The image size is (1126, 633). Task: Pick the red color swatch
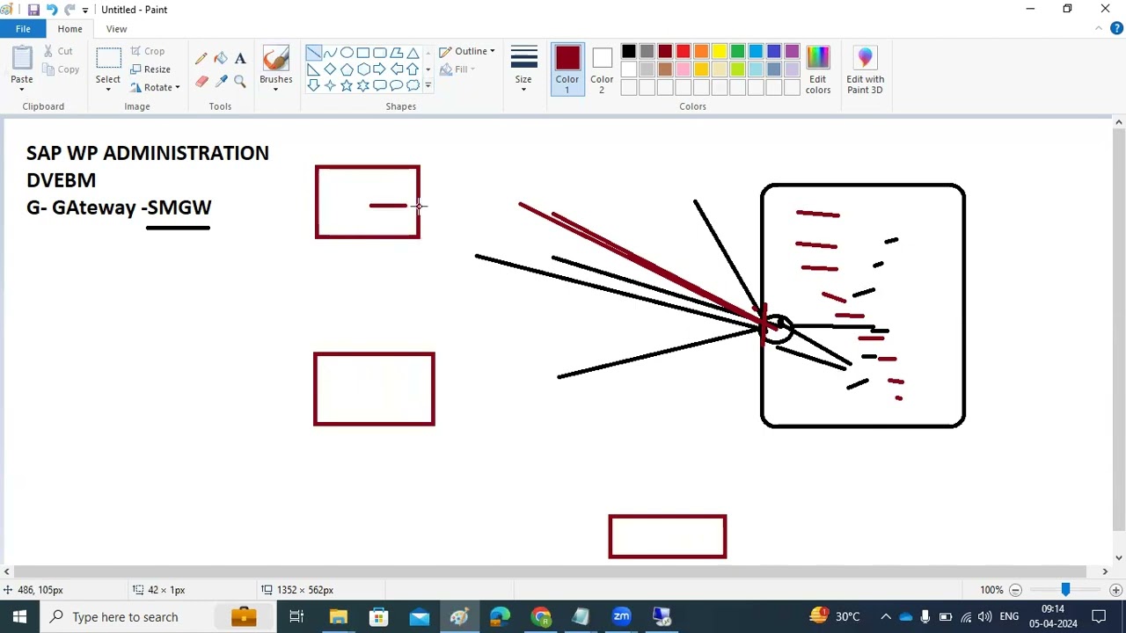click(x=683, y=52)
